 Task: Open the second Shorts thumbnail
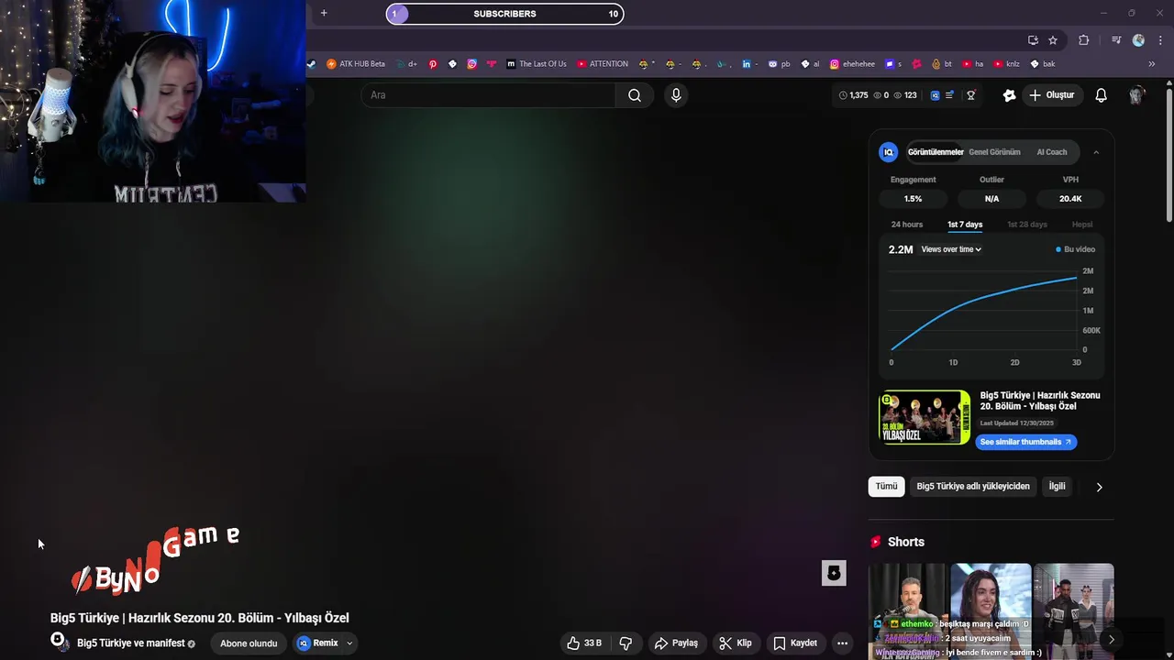click(x=991, y=610)
